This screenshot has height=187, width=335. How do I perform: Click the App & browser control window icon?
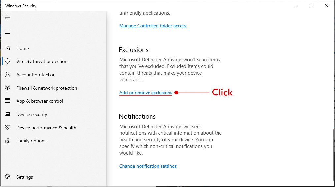point(8,101)
